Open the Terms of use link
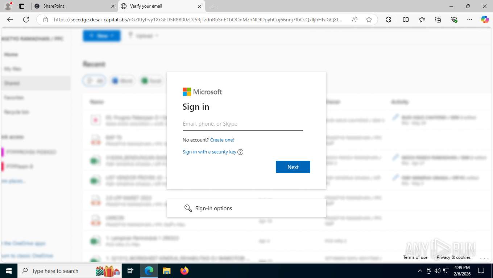 415,257
